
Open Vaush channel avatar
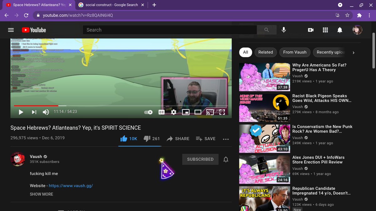(18, 159)
